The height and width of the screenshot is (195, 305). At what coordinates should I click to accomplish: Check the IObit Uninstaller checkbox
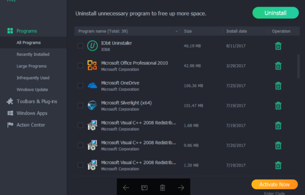tap(80, 46)
